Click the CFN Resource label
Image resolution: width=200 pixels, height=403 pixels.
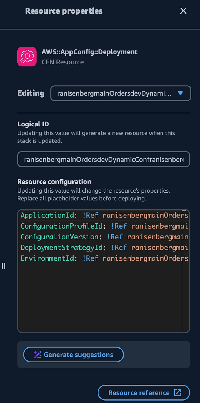point(63,62)
